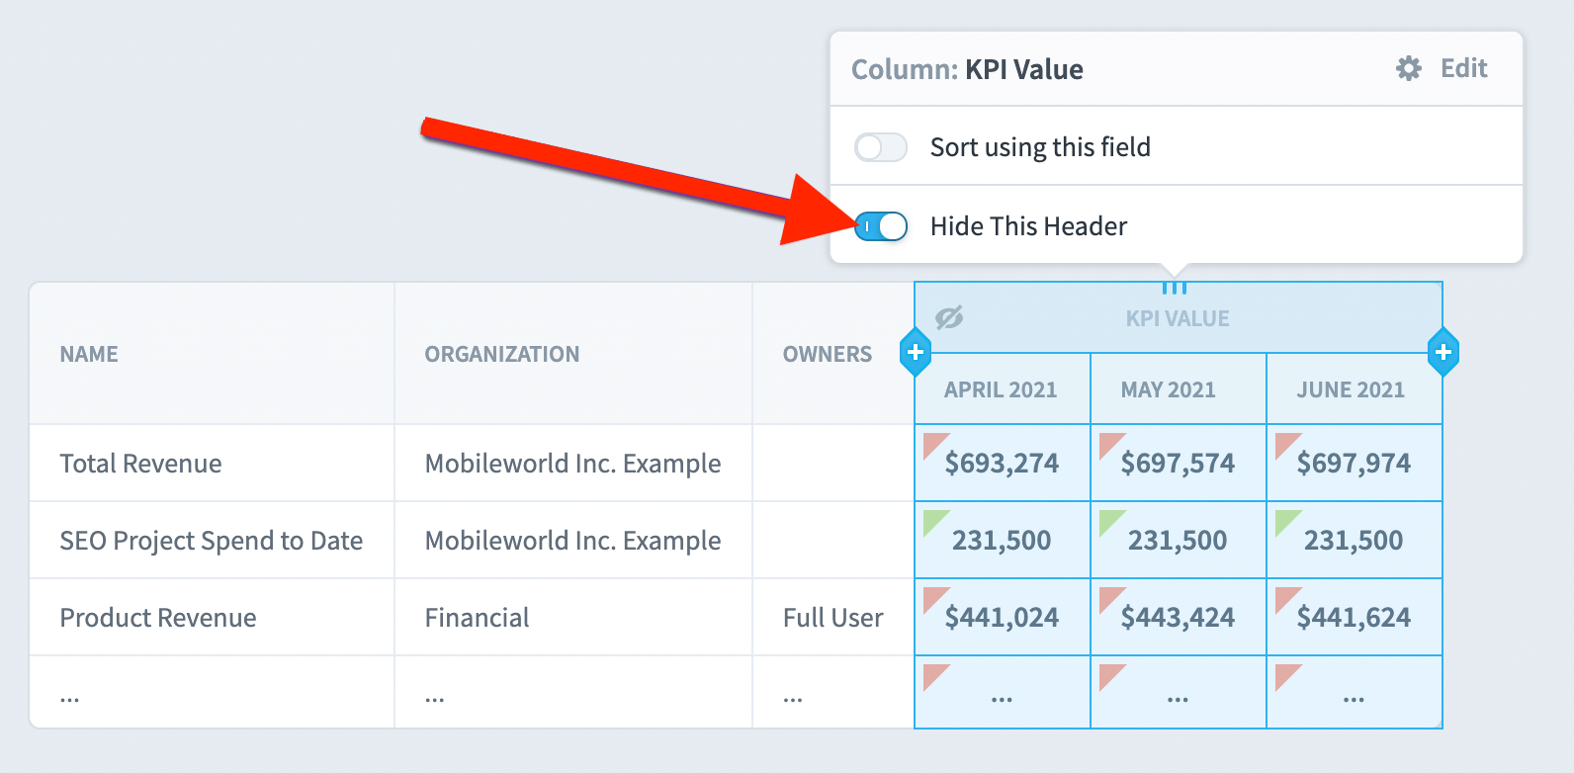This screenshot has height=773, width=1574.
Task: Click the NAME column header
Action: coord(89,354)
